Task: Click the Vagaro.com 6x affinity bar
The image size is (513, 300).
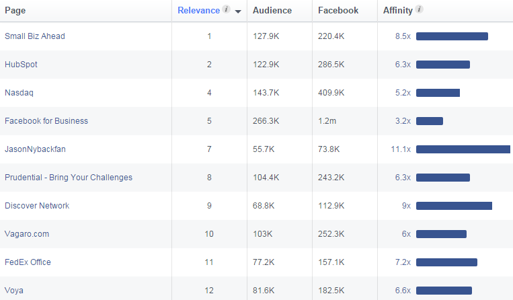Action: click(441, 234)
